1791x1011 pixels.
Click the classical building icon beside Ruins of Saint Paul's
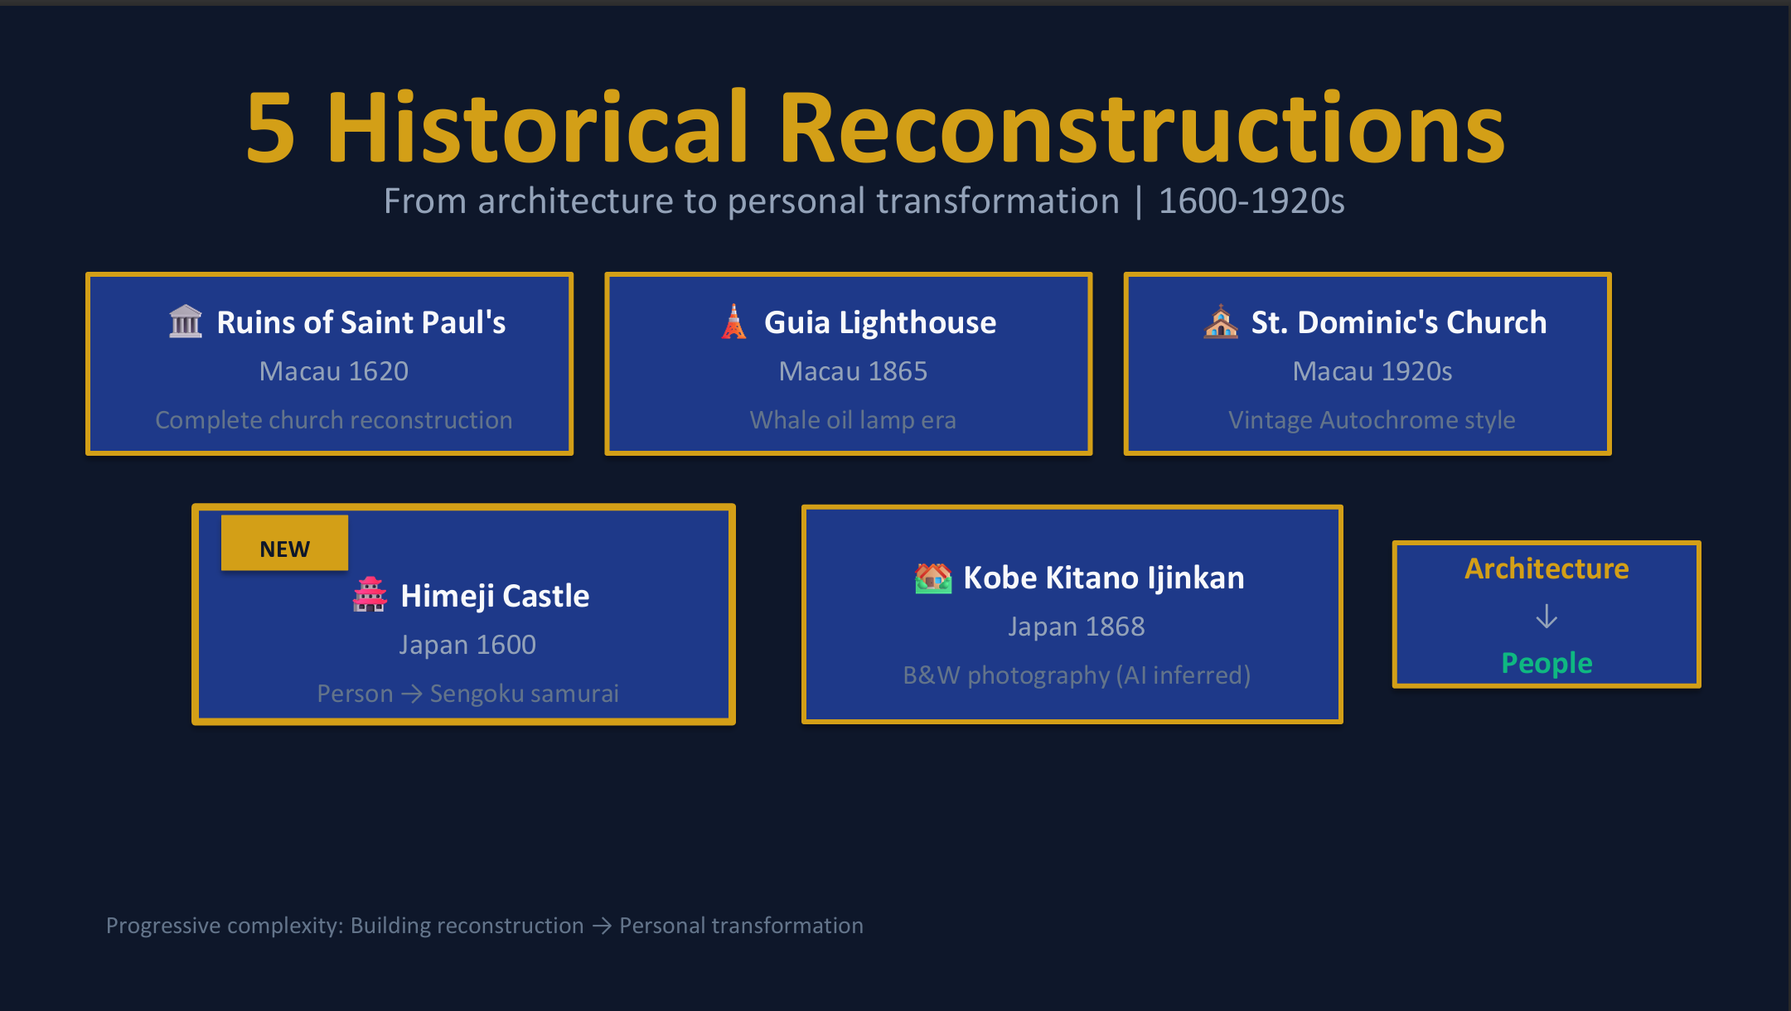pos(185,322)
